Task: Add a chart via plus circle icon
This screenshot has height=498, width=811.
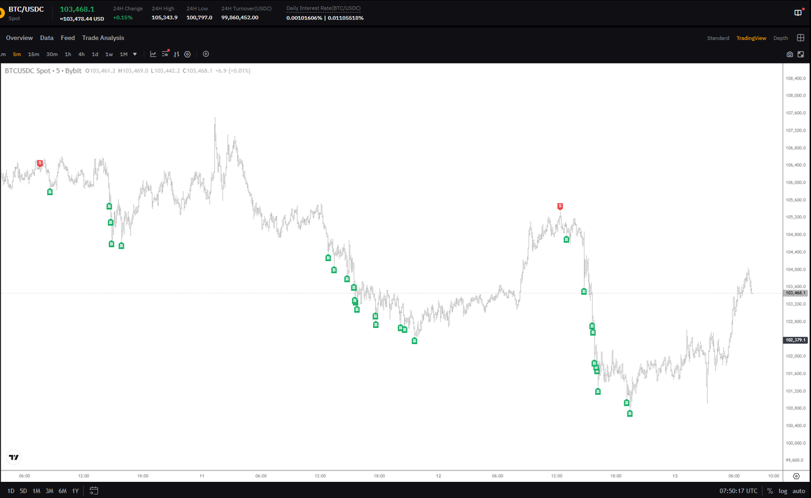Action: tap(206, 54)
